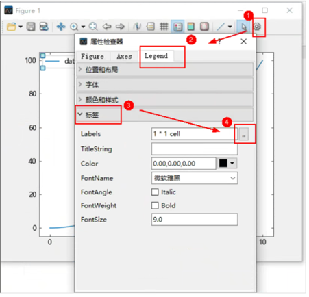The image size is (309, 297).
Task: Click the forward arrow view icon
Action: (x=120, y=27)
